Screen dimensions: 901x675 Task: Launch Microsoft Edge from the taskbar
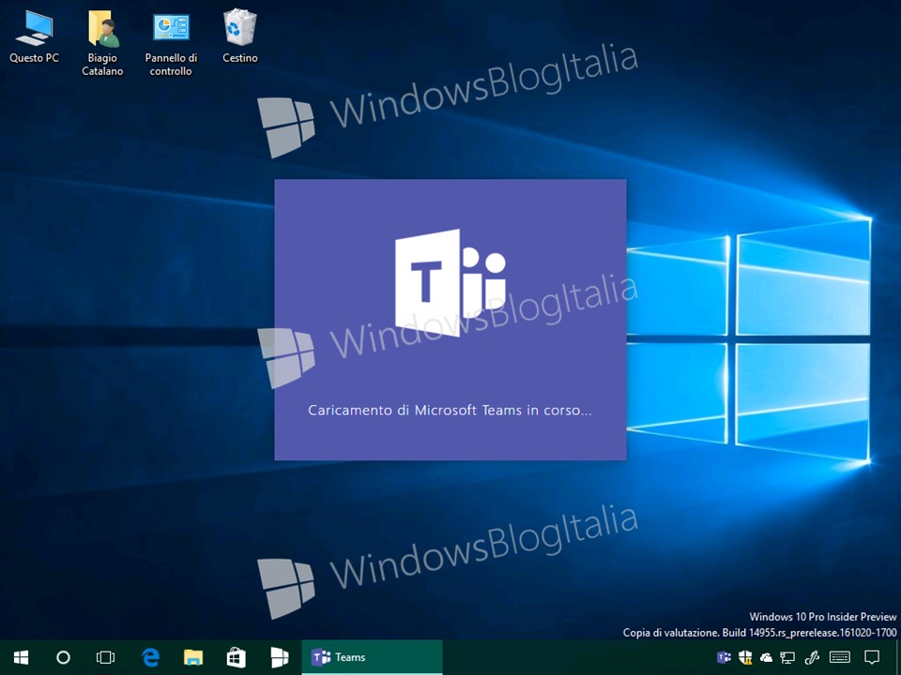point(150,657)
